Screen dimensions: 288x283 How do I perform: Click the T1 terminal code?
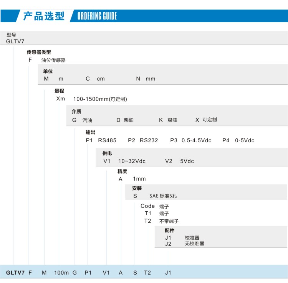[x=148, y=213]
